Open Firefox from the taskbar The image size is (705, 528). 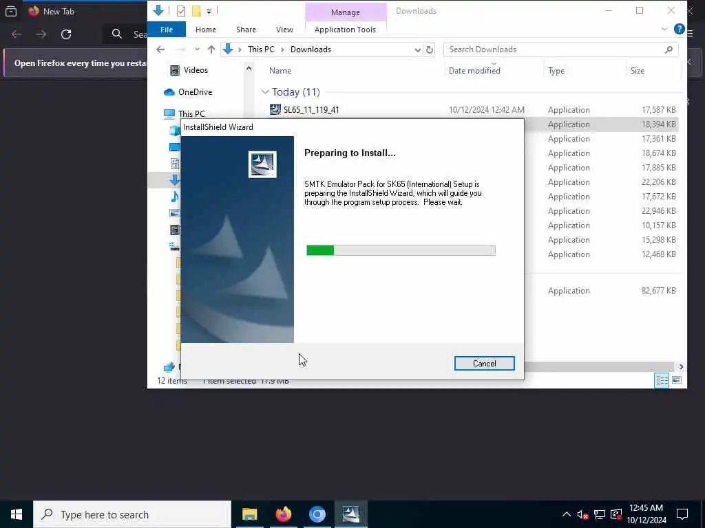click(283, 514)
